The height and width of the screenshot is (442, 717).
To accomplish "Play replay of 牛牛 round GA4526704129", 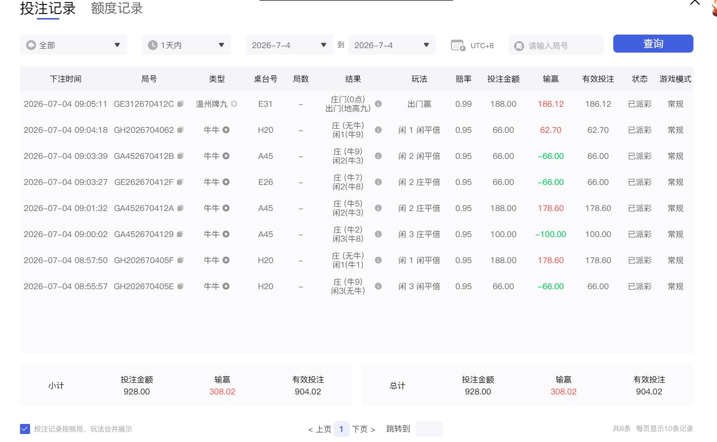I will pyautogui.click(x=226, y=234).
